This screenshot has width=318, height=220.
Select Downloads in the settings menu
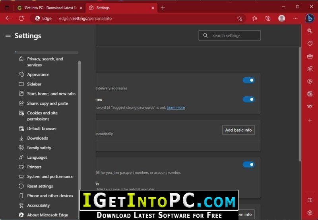[x=37, y=138]
